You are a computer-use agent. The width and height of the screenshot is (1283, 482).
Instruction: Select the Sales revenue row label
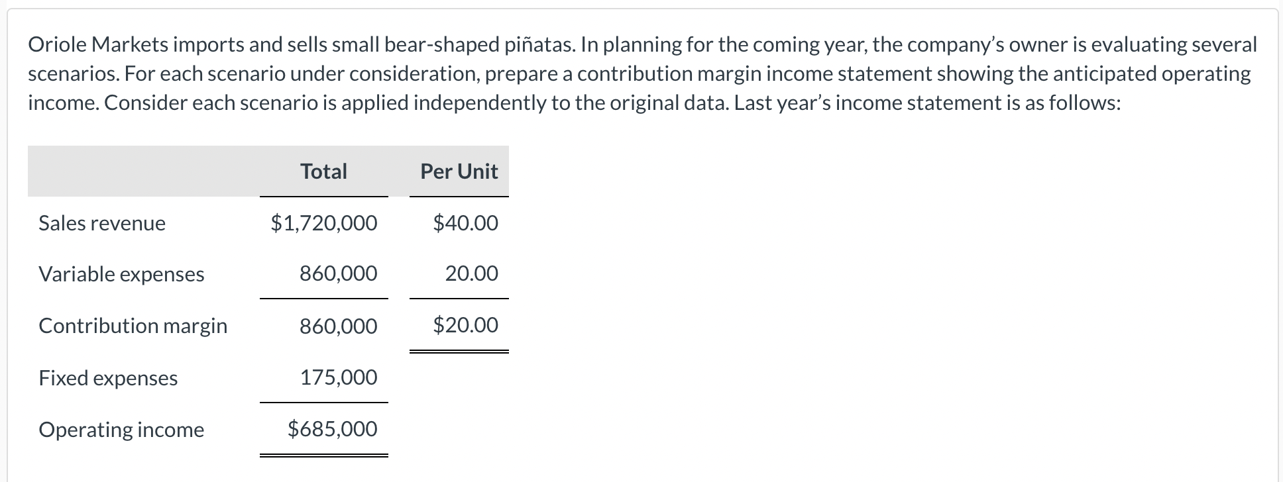tap(102, 223)
